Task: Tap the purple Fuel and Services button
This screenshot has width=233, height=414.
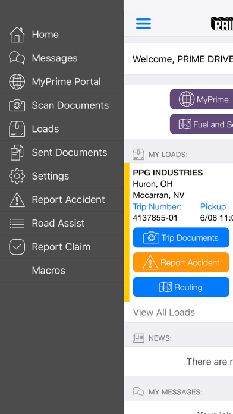Action: pos(201,124)
